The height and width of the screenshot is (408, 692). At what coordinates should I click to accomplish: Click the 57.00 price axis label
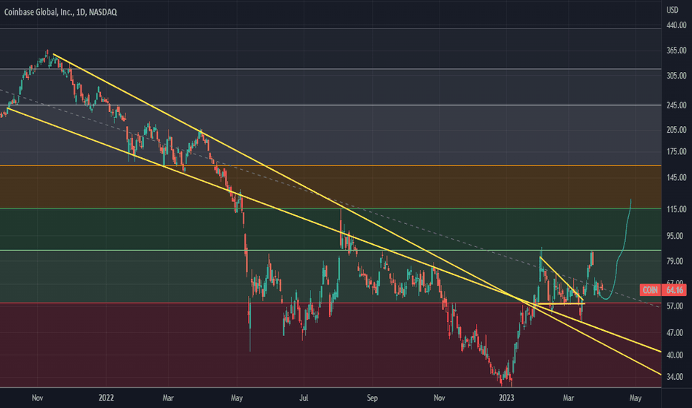(675, 306)
